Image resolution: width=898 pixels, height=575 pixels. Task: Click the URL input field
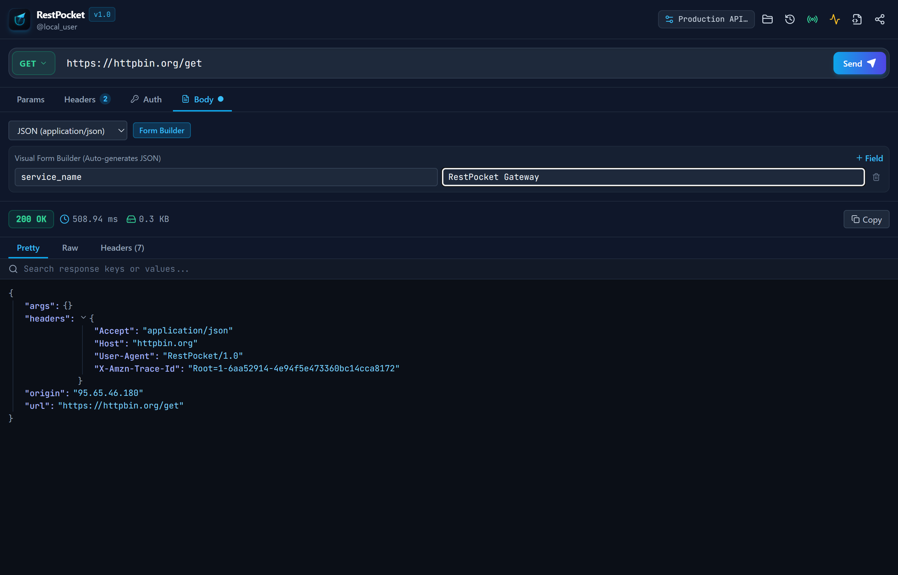[444, 63]
